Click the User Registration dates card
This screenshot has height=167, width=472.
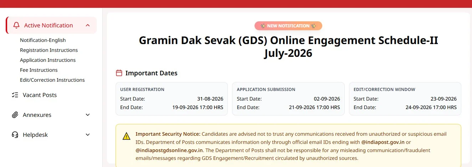tap(171, 99)
